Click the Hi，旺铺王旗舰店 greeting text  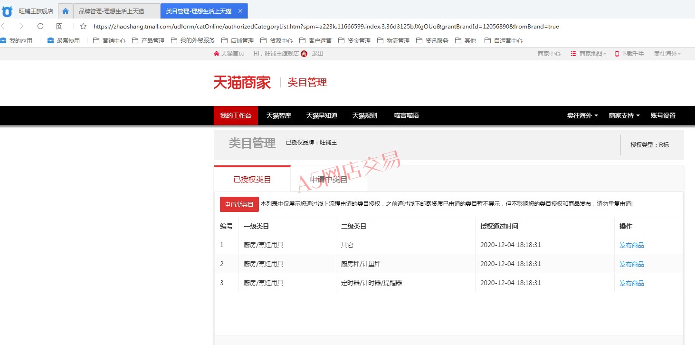(276, 54)
